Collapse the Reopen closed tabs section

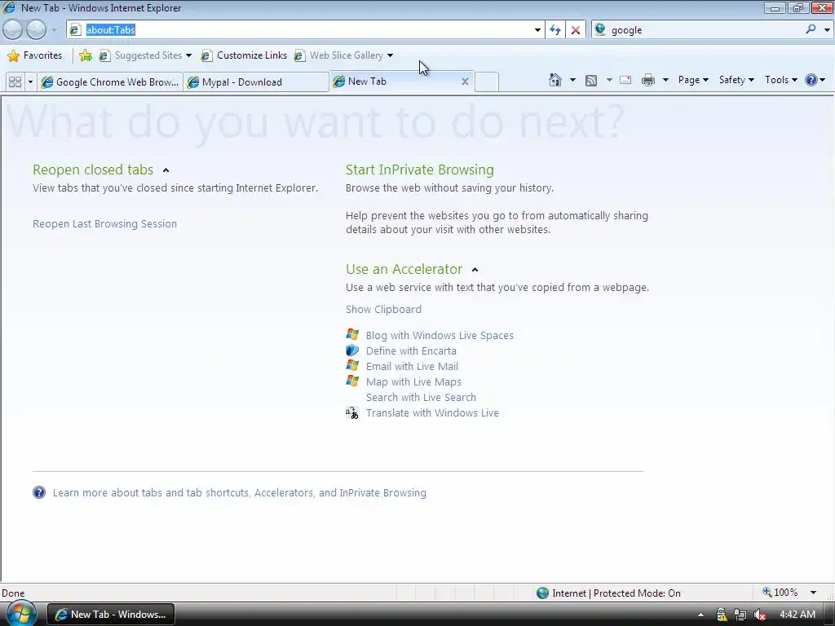[166, 170]
